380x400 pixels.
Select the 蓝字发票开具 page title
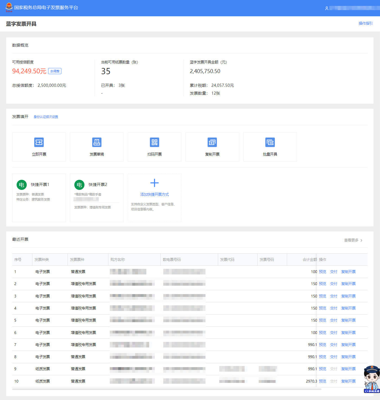[21, 24]
